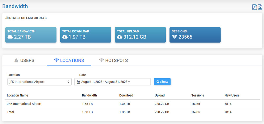264x124 pixels.
Task: Click the Total Download cloud icon
Action: tap(65, 37)
